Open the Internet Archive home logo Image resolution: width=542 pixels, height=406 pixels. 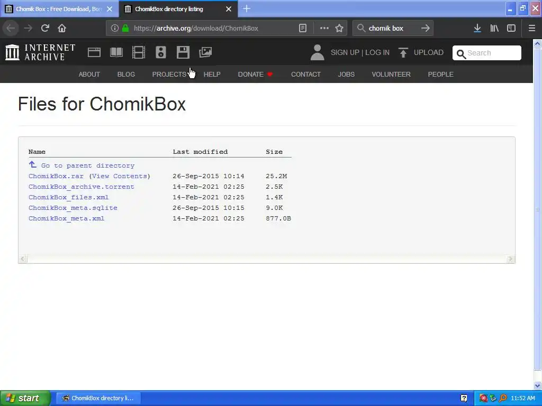[x=40, y=52]
